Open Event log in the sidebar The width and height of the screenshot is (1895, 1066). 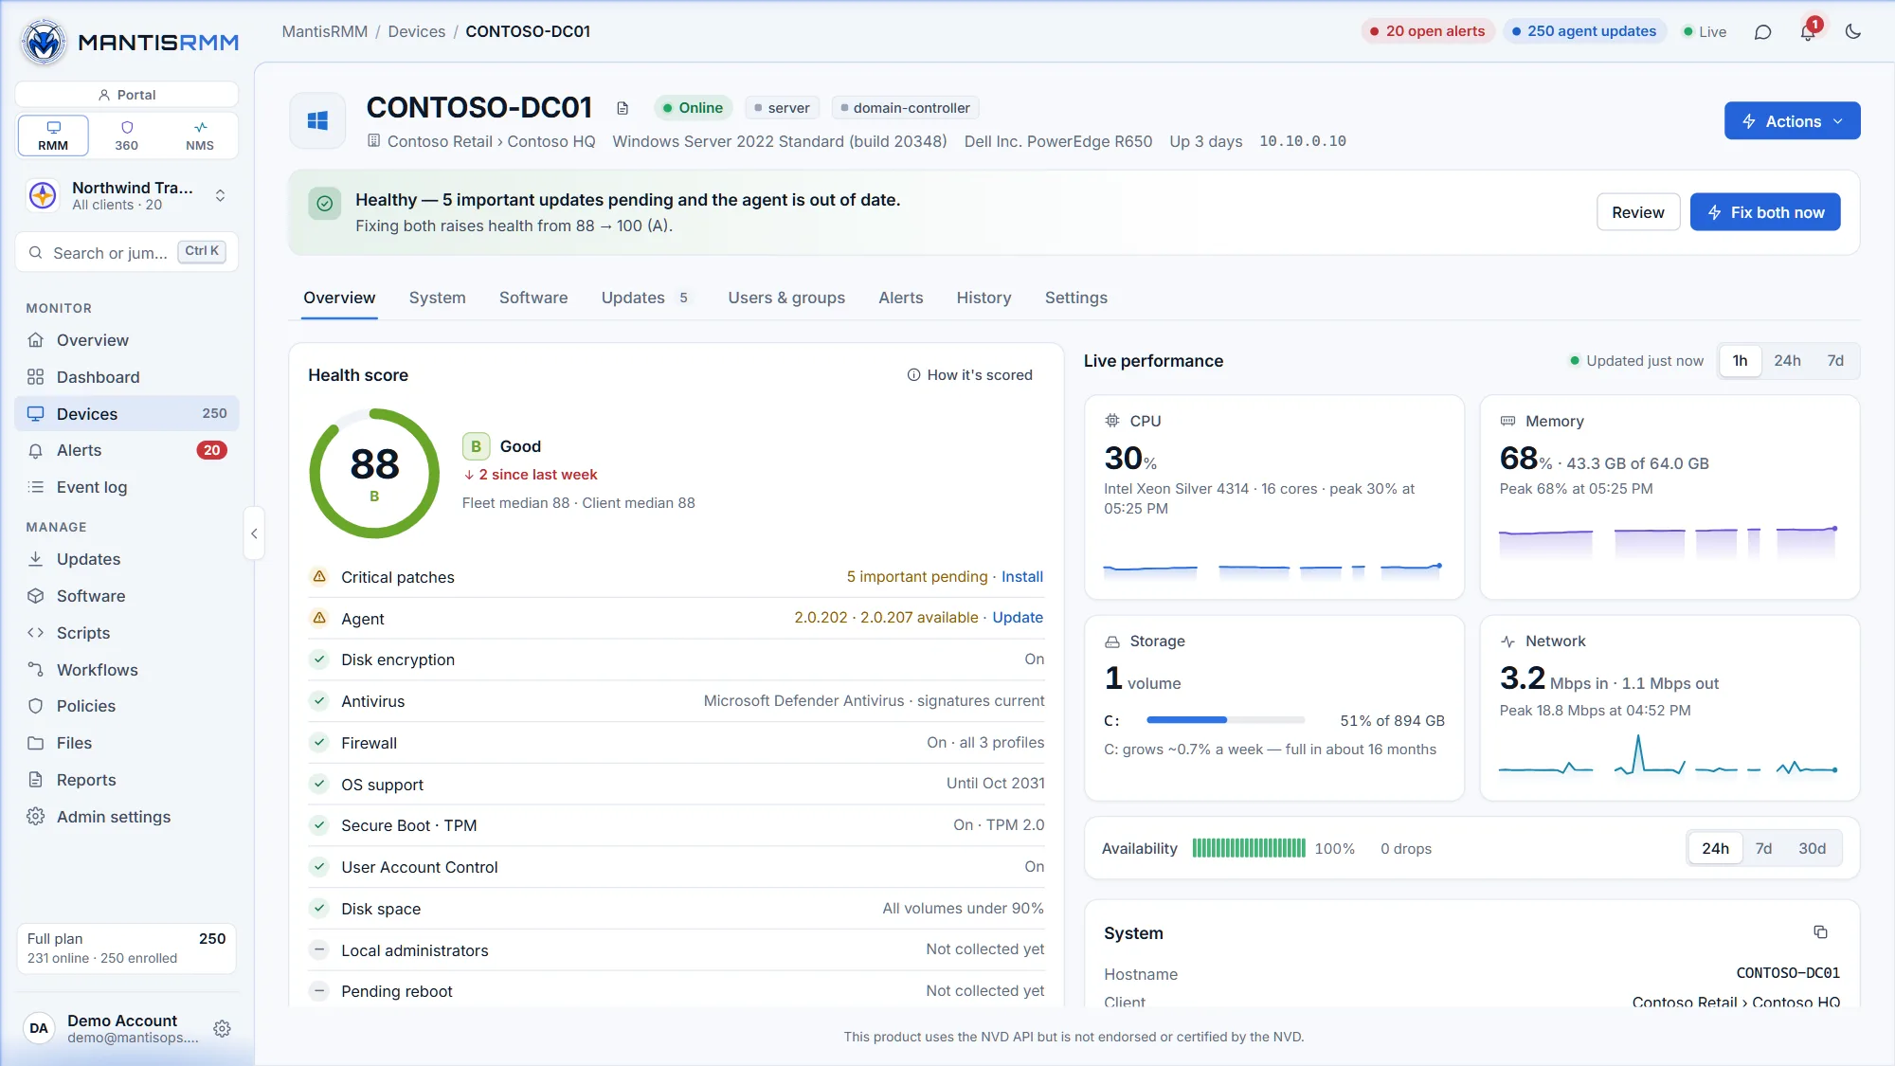point(127,487)
